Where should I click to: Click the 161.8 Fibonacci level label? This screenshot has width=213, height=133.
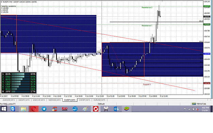201,21
